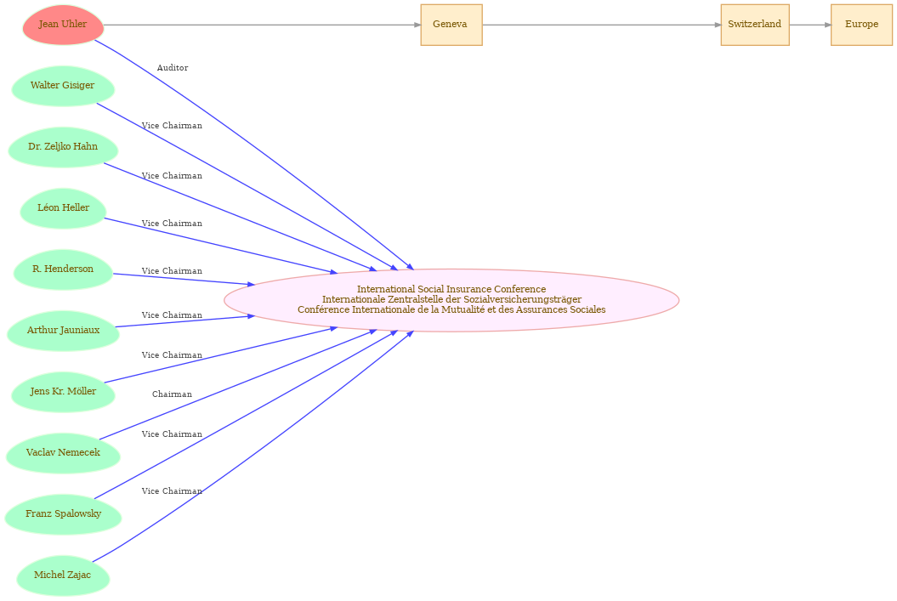Click the International Social Insurance Conference node
This screenshot has width=897, height=601.
tap(451, 299)
